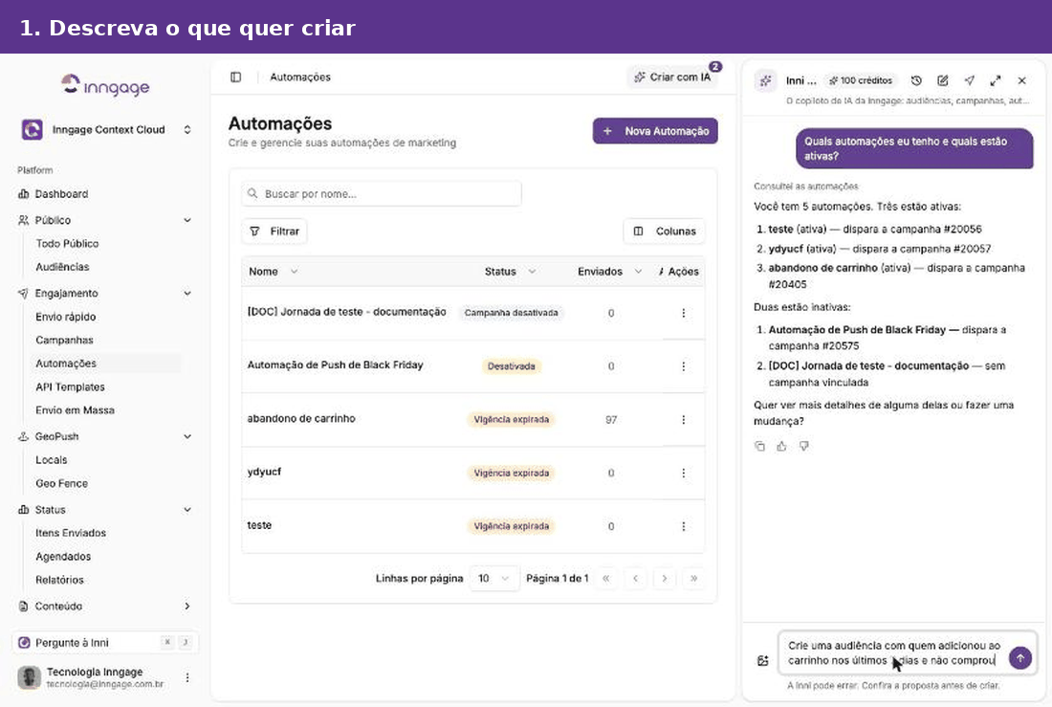Open Relatórios page

[x=59, y=580]
